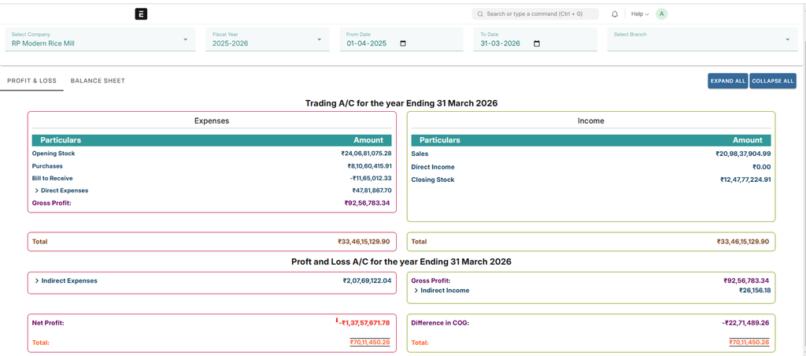Click the Opening Stock row
The height and width of the screenshot is (356, 806).
(x=54, y=154)
